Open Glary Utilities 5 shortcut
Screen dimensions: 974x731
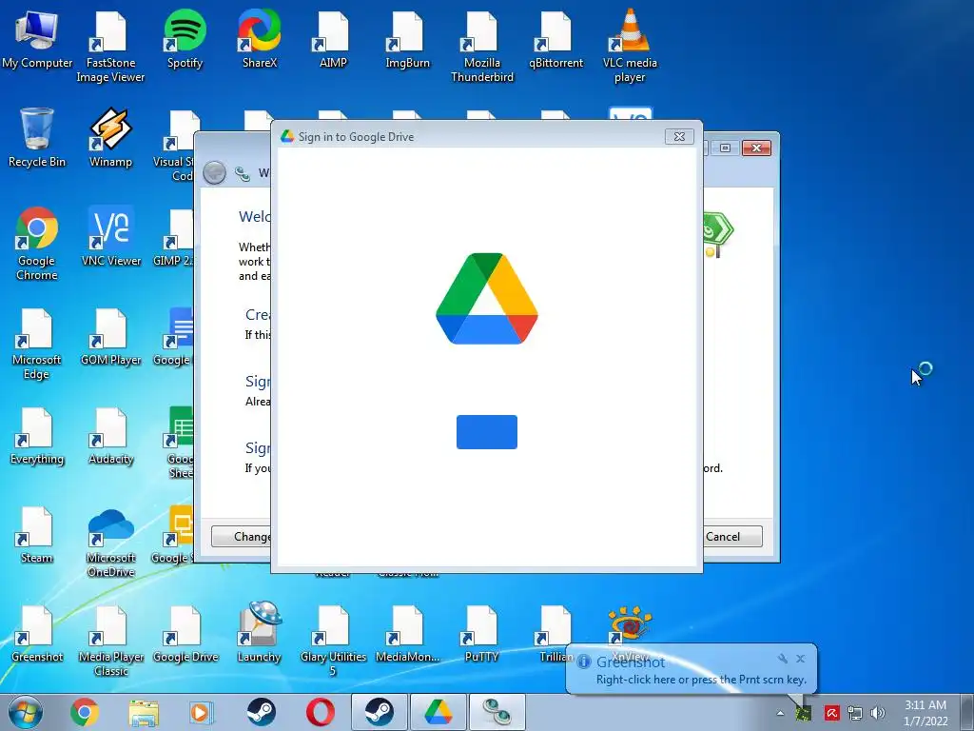coord(333,641)
